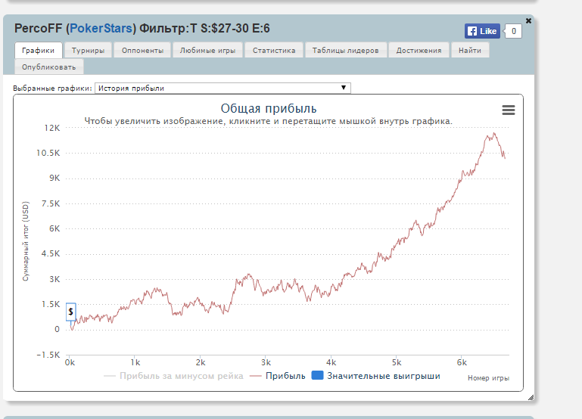Click the Facebook Like button
Screen dimensions: 582x419
pyautogui.click(x=482, y=31)
